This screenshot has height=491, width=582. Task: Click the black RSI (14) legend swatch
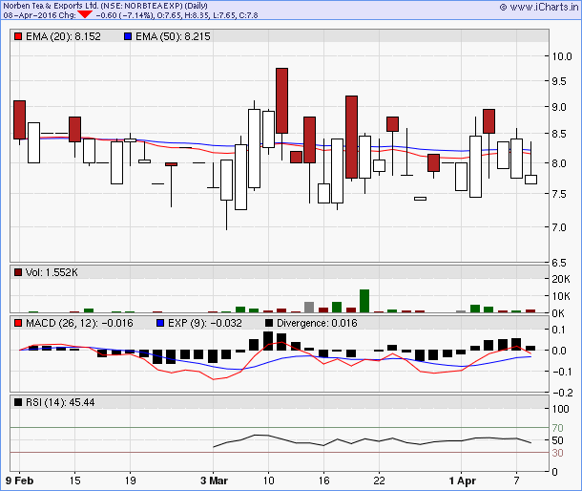18,402
